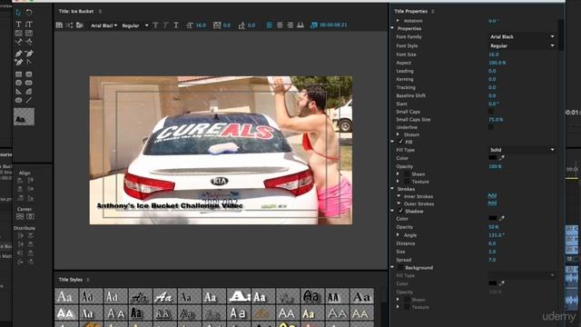581x327 pixels.
Task: Enable the Sheen checkbox under Fill
Action: pyautogui.click(x=407, y=173)
